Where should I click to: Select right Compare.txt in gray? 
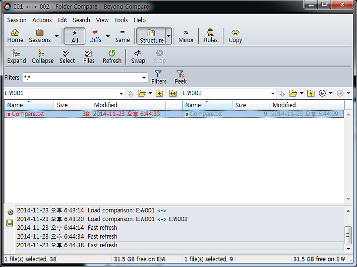(x=206, y=114)
